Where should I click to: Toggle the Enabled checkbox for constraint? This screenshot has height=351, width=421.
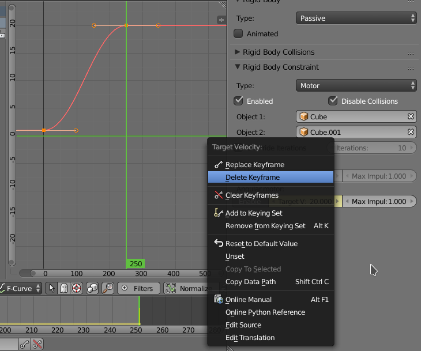click(238, 101)
